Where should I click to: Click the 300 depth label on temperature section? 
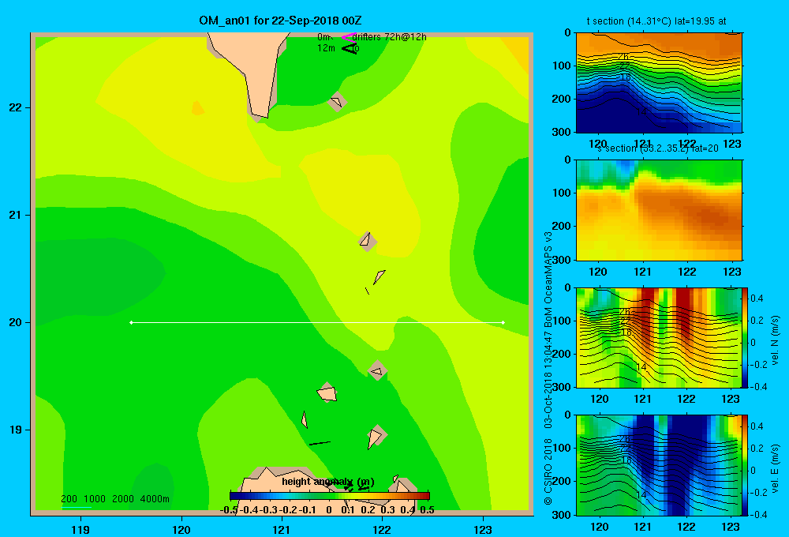coord(562,132)
